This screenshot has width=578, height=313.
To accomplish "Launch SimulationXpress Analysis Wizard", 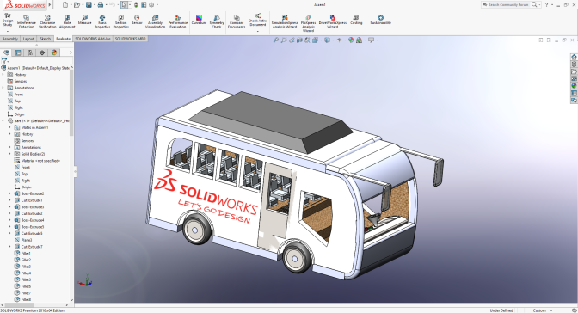I will pos(285,21).
